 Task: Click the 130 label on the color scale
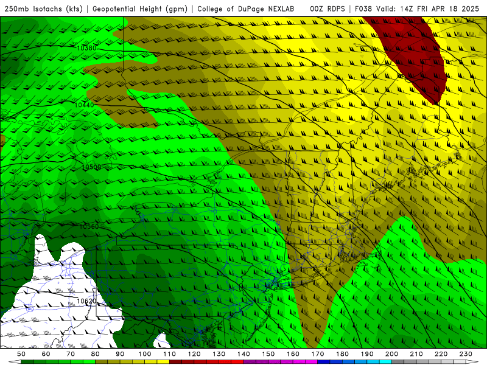[x=219, y=354]
